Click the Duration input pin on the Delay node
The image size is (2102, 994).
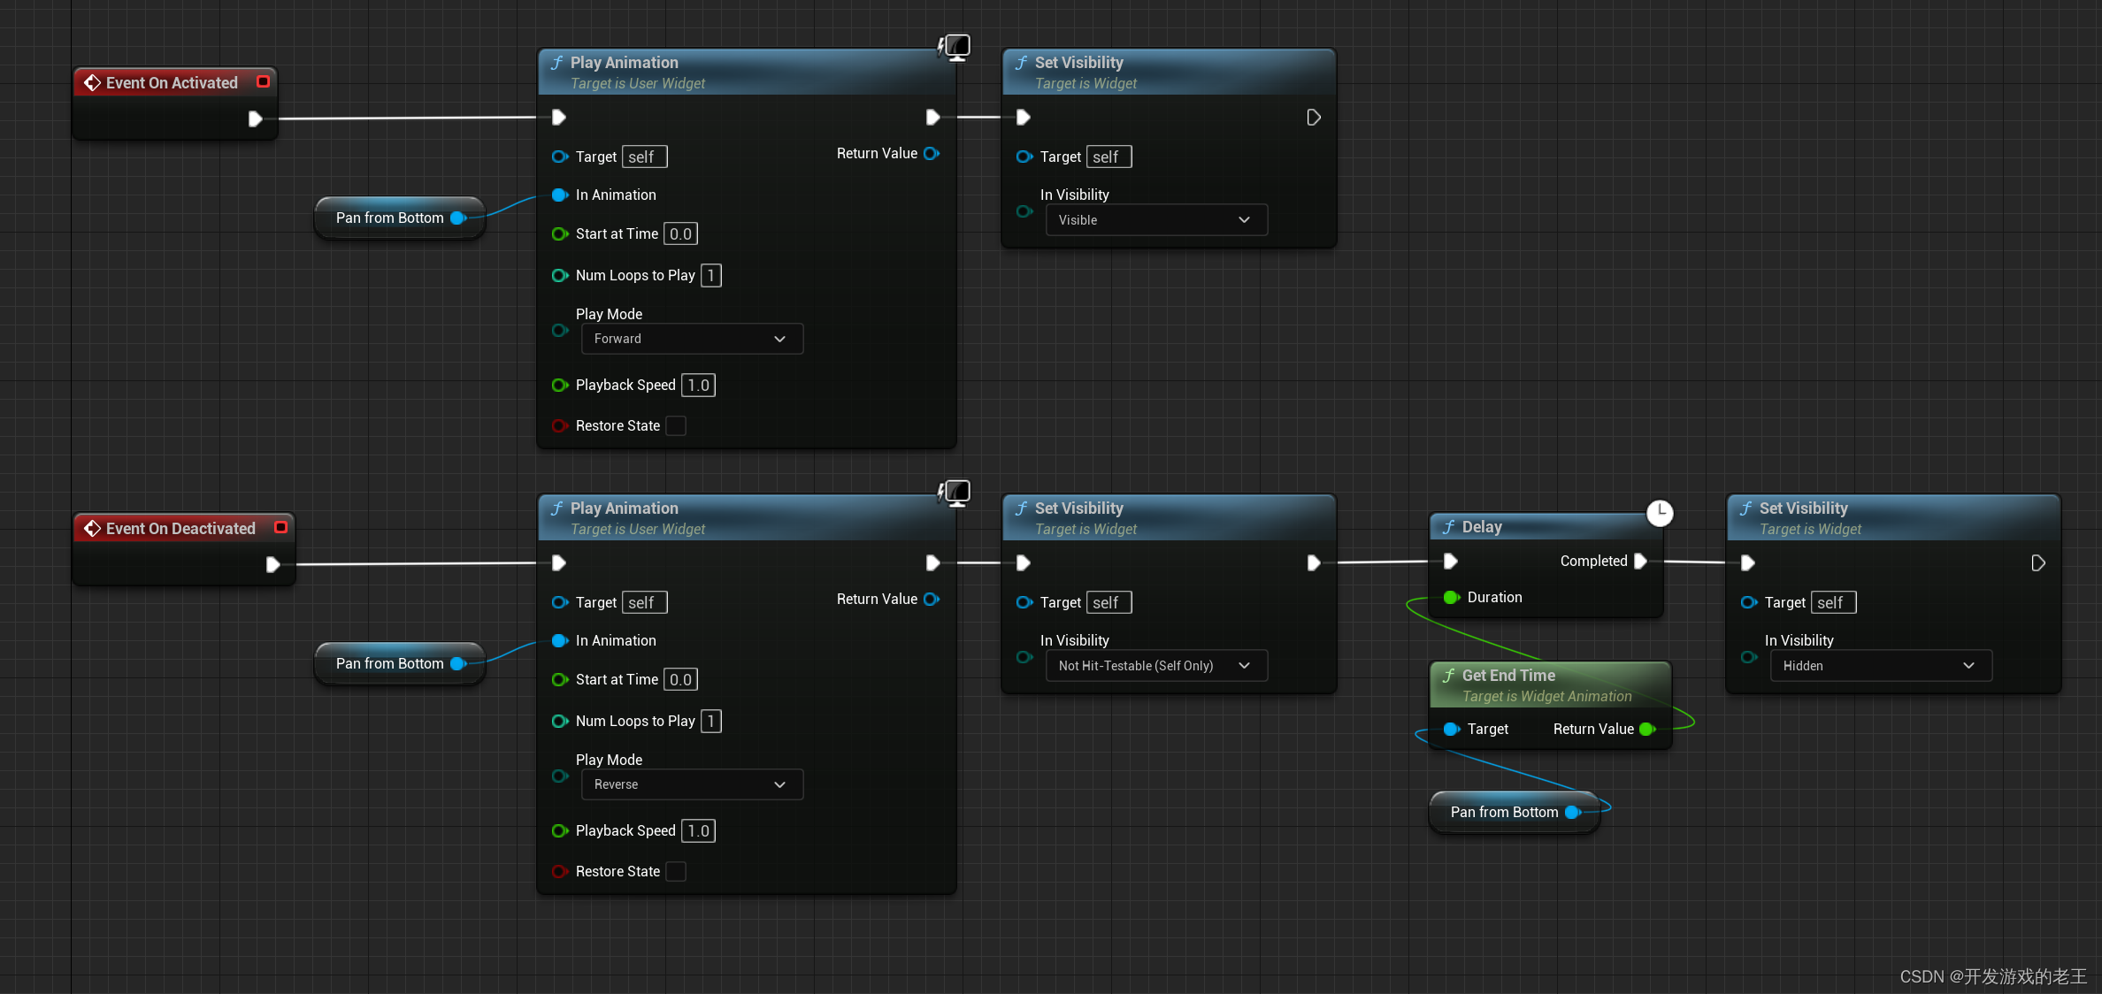pos(1451,597)
